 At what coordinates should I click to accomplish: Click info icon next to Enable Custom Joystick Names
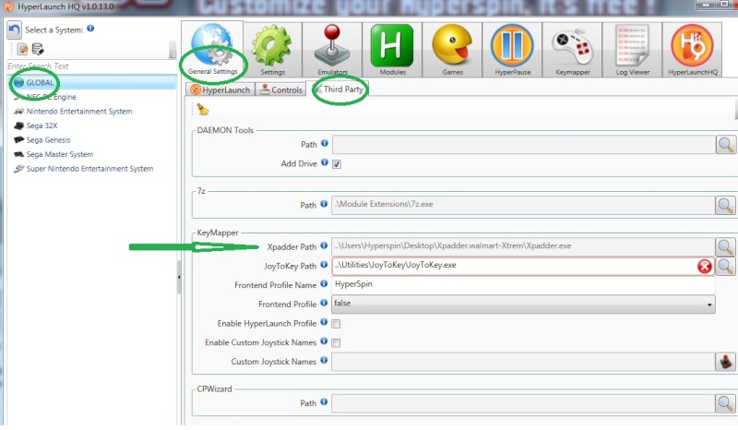(x=324, y=341)
